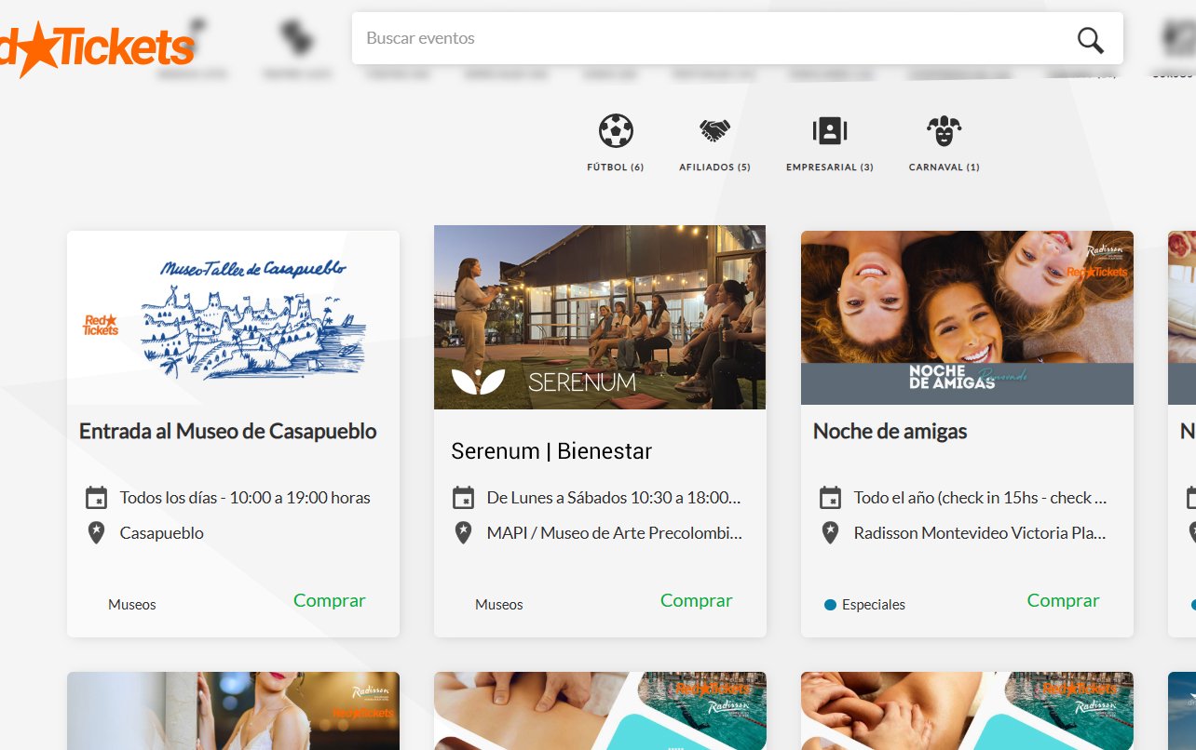Viewport: 1196px width, 750px height.
Task: Click the Especiales tag on Noche de amigas
Action: (x=874, y=605)
